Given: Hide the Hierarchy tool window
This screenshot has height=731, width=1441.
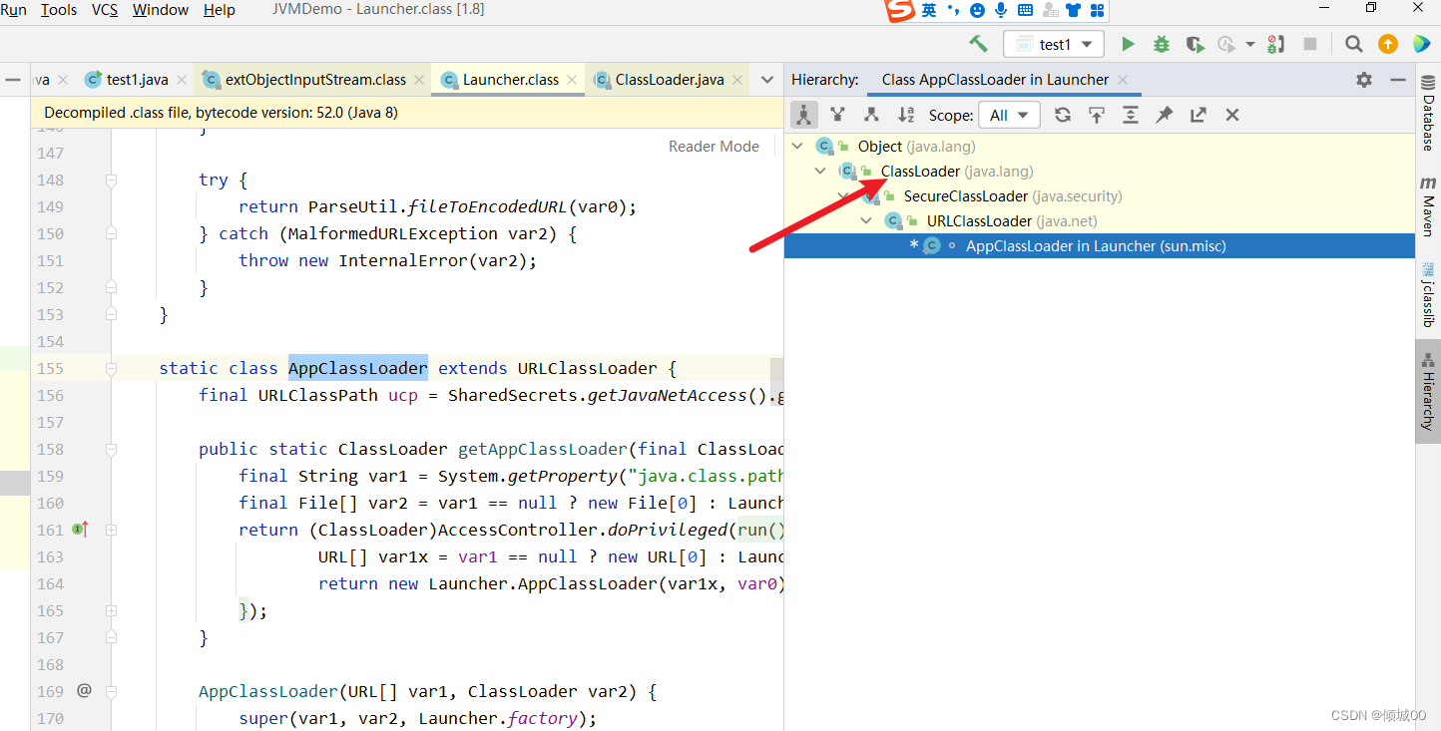Looking at the screenshot, I should (x=1397, y=80).
